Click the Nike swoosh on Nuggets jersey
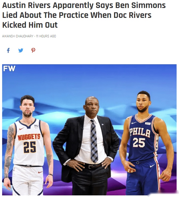 click(22, 128)
